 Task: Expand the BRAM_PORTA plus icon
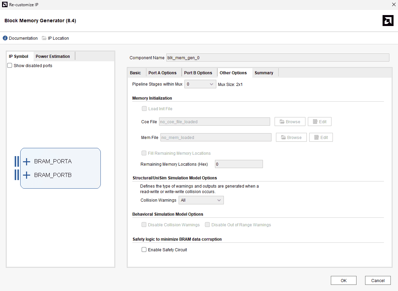pos(26,162)
